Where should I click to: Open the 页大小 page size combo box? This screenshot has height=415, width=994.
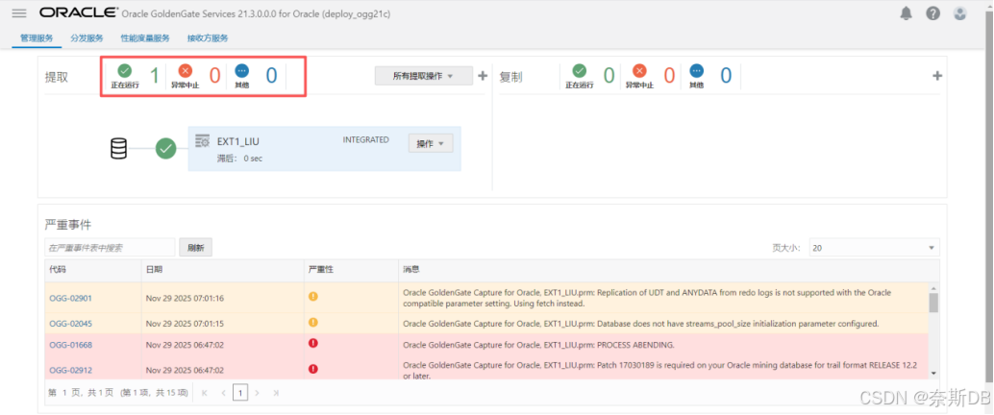(x=873, y=248)
